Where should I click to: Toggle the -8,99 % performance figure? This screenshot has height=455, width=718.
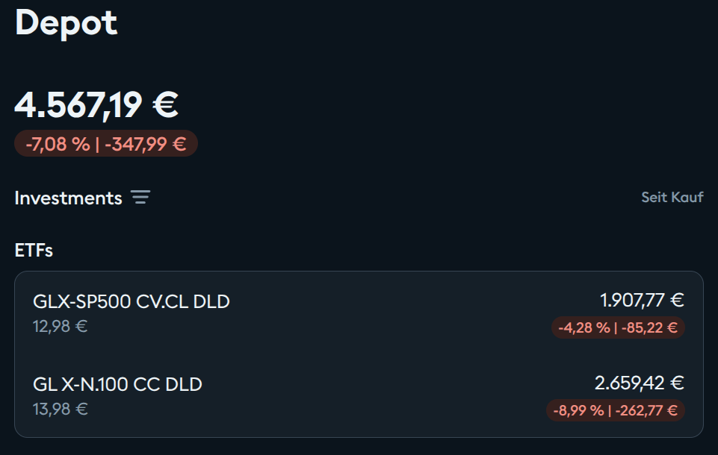pyautogui.click(x=578, y=410)
